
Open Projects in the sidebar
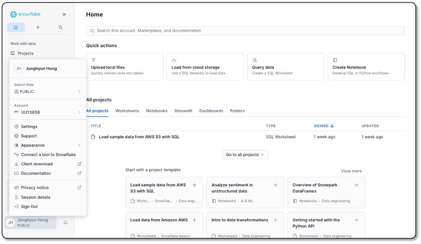(25, 53)
